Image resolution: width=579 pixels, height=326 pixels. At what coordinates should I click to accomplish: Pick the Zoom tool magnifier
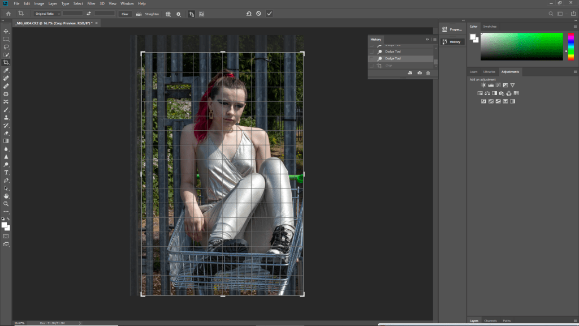click(x=6, y=203)
